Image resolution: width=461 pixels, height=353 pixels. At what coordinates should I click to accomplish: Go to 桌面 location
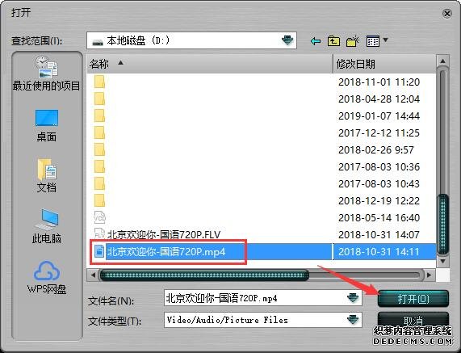47,126
